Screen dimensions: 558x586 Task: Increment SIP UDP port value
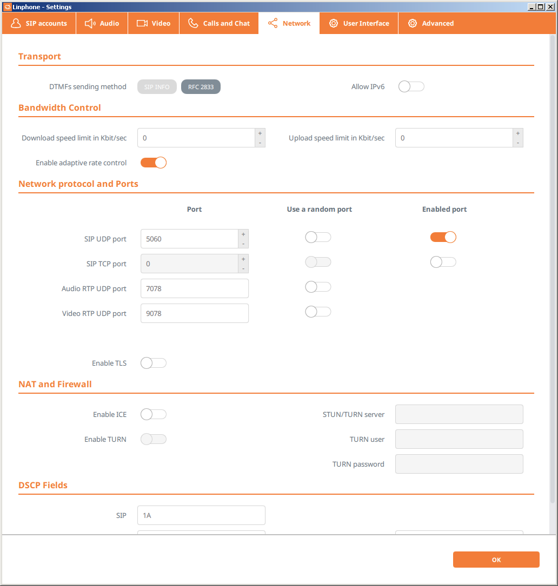pyautogui.click(x=243, y=234)
